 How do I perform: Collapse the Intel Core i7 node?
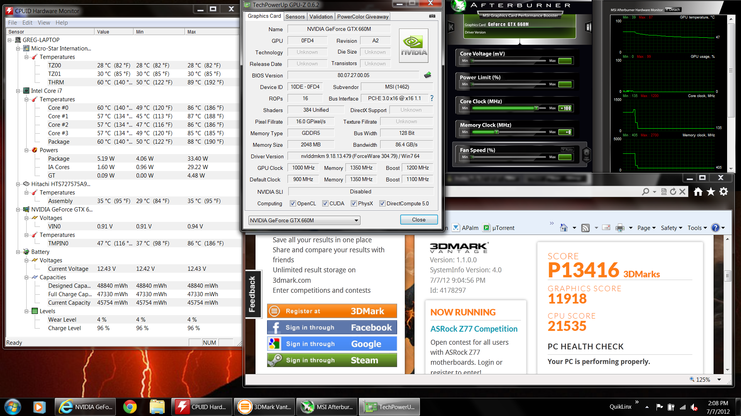(x=18, y=91)
